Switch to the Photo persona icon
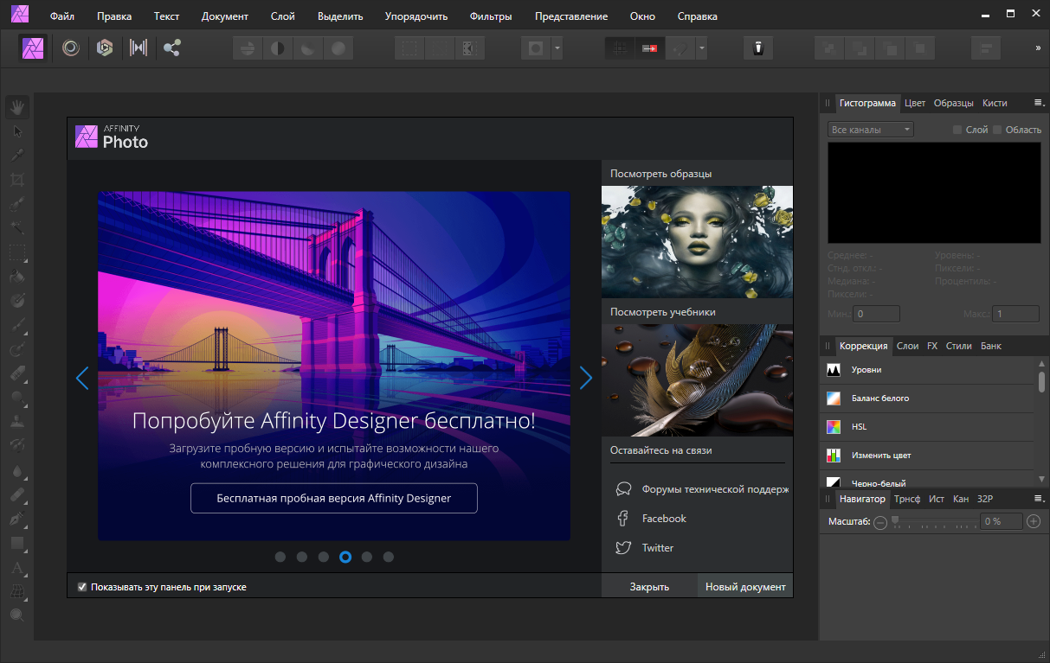1050x663 pixels. point(34,48)
